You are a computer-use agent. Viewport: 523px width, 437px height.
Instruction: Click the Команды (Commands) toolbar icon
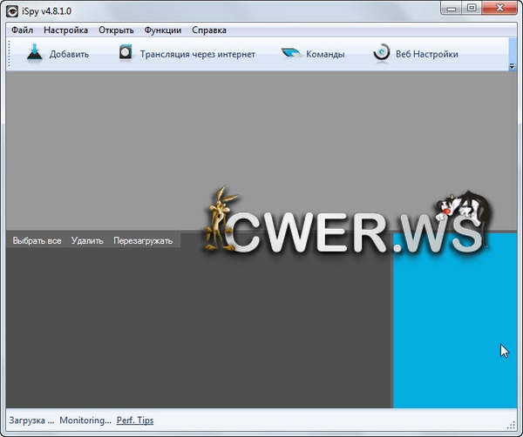[x=291, y=54]
